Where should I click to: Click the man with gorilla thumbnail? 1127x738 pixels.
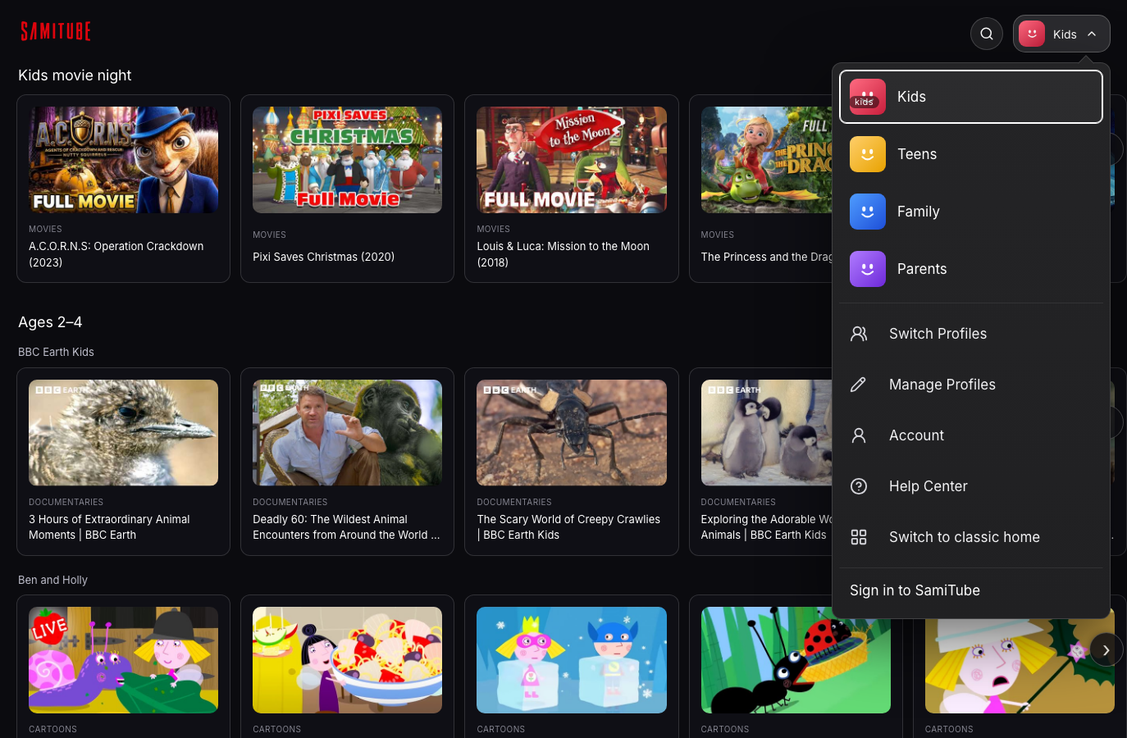point(348,433)
